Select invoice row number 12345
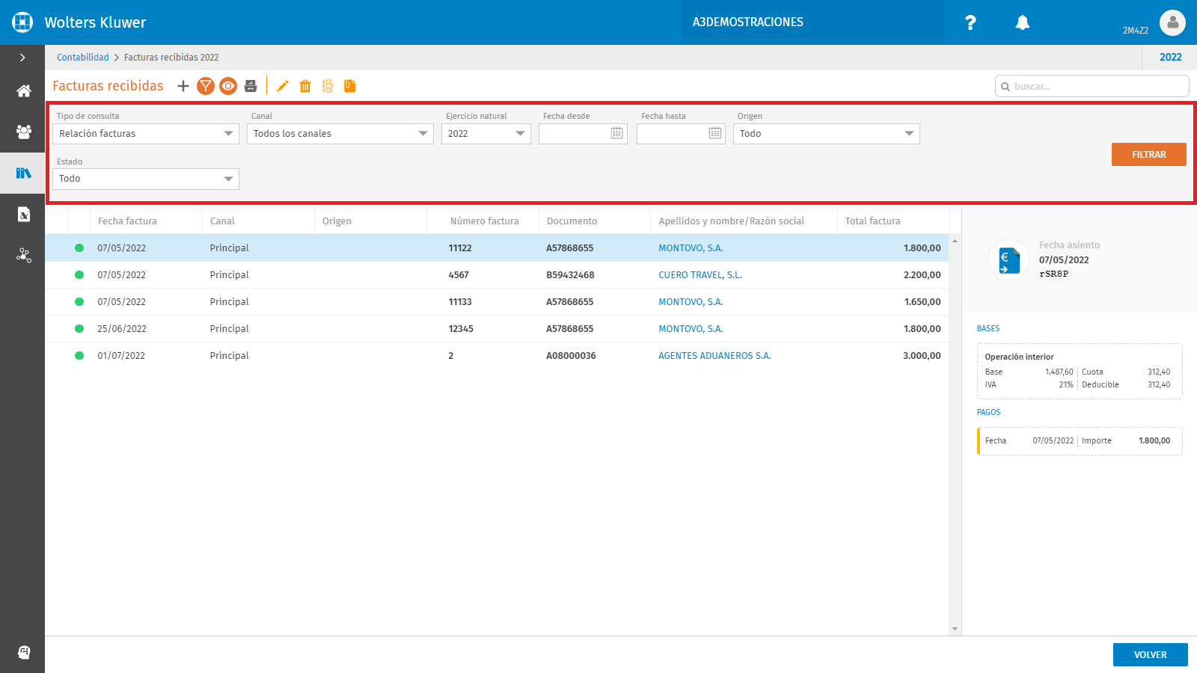Viewport: 1197px width, 673px height. (497, 329)
